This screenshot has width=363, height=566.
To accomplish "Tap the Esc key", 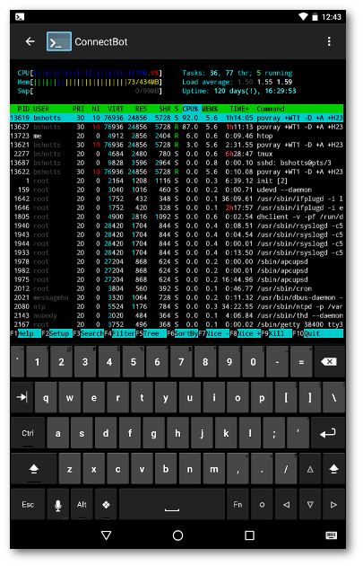I will (x=28, y=505).
